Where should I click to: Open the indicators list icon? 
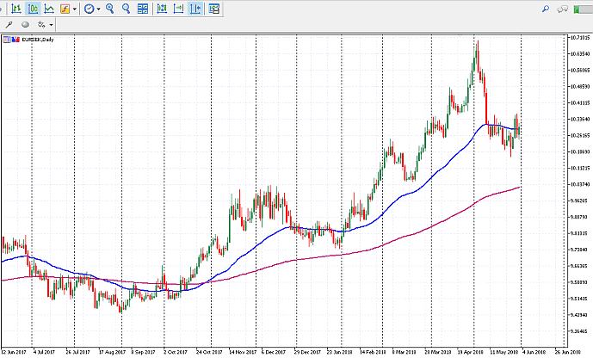tap(65, 9)
